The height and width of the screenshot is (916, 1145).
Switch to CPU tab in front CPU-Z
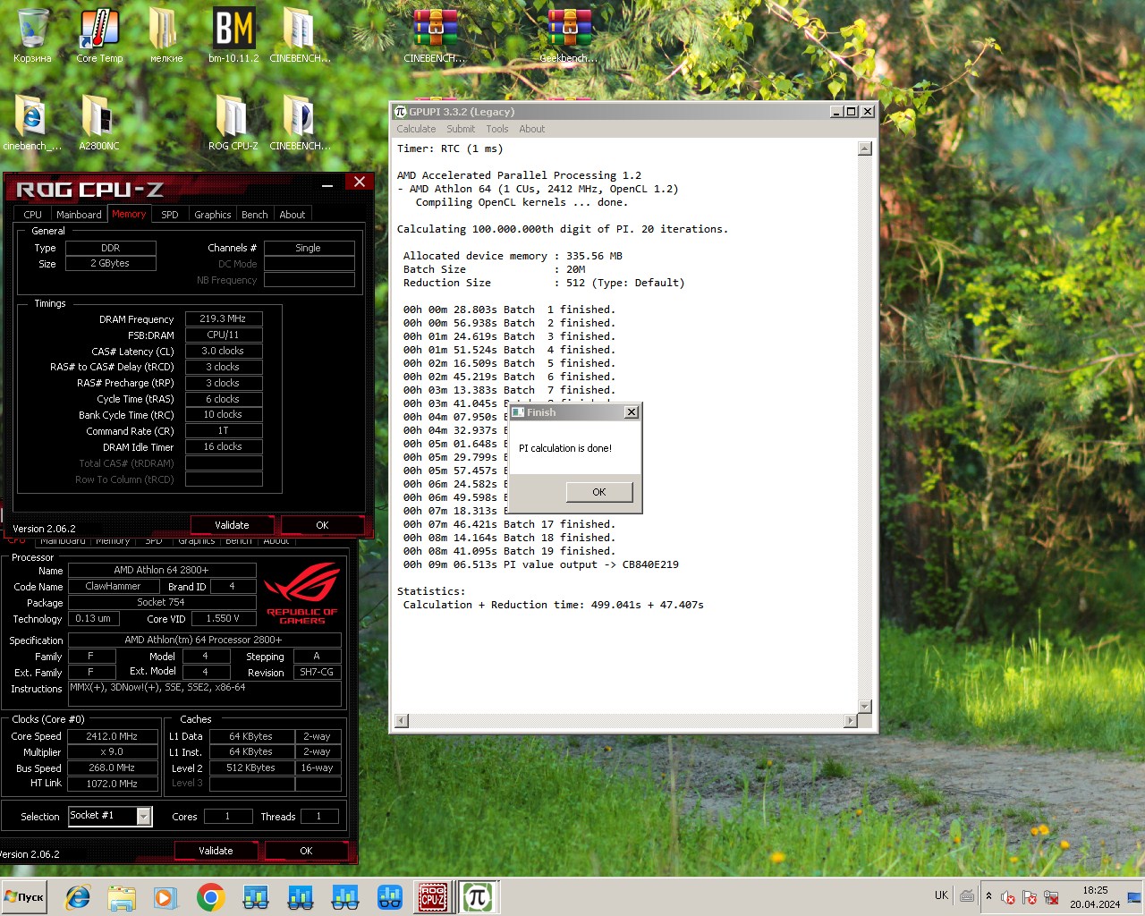pyautogui.click(x=32, y=215)
